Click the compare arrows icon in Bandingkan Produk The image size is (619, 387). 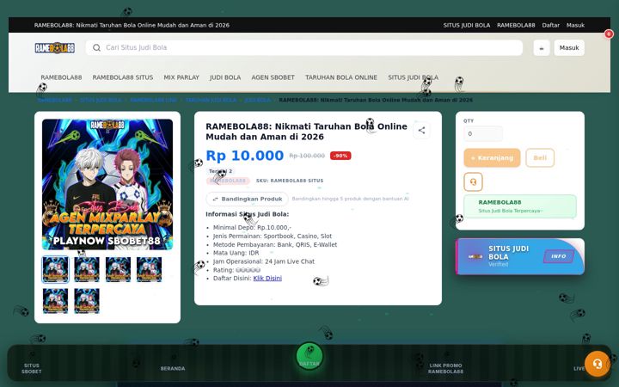[215, 199]
